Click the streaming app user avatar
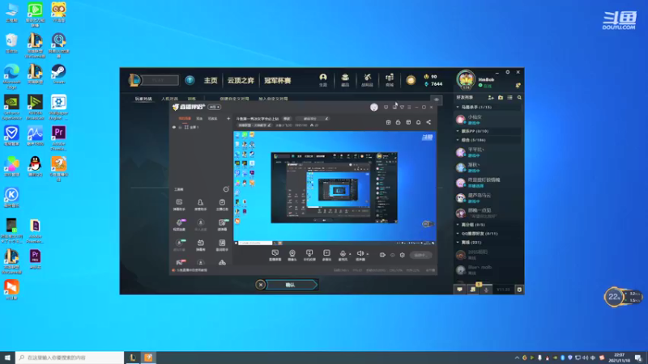Image resolution: width=648 pixels, height=364 pixels. [x=374, y=108]
